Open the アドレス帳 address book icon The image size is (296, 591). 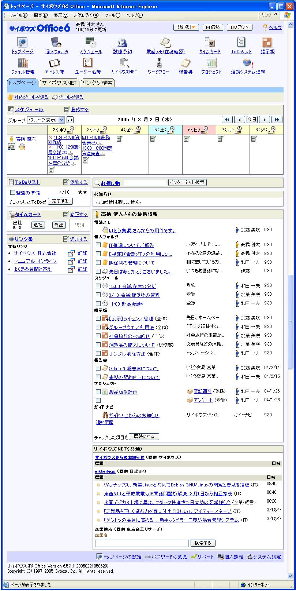[x=55, y=63]
